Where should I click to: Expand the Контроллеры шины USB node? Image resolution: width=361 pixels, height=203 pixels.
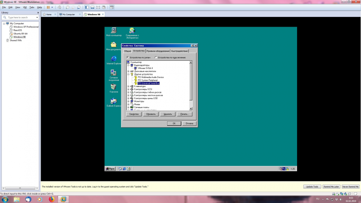point(129,98)
